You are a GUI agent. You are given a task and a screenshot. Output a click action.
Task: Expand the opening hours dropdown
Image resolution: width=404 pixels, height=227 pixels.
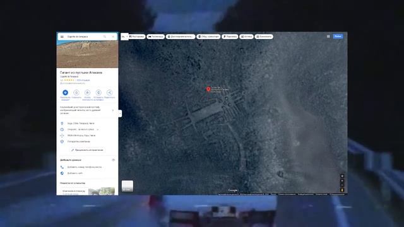[x=98, y=129]
